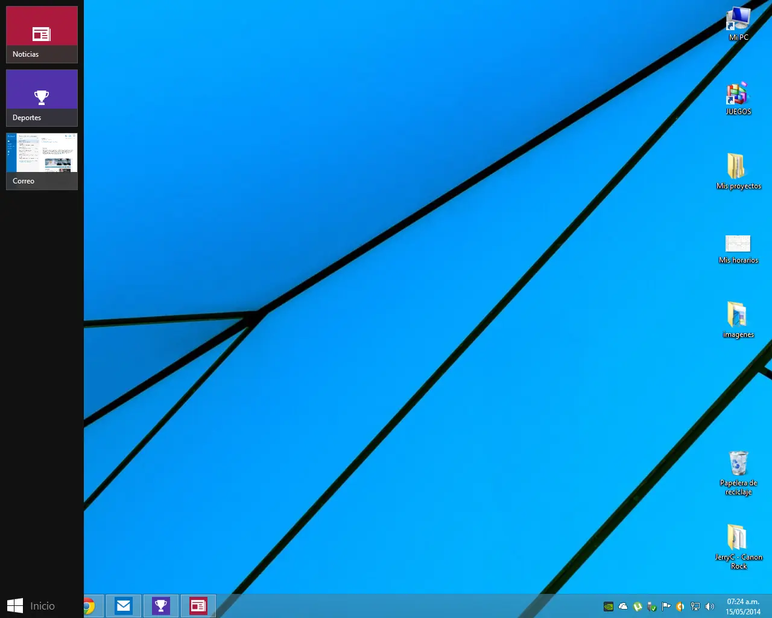Open the Mail app in the taskbar
This screenshot has height=618, width=772.
(124, 606)
